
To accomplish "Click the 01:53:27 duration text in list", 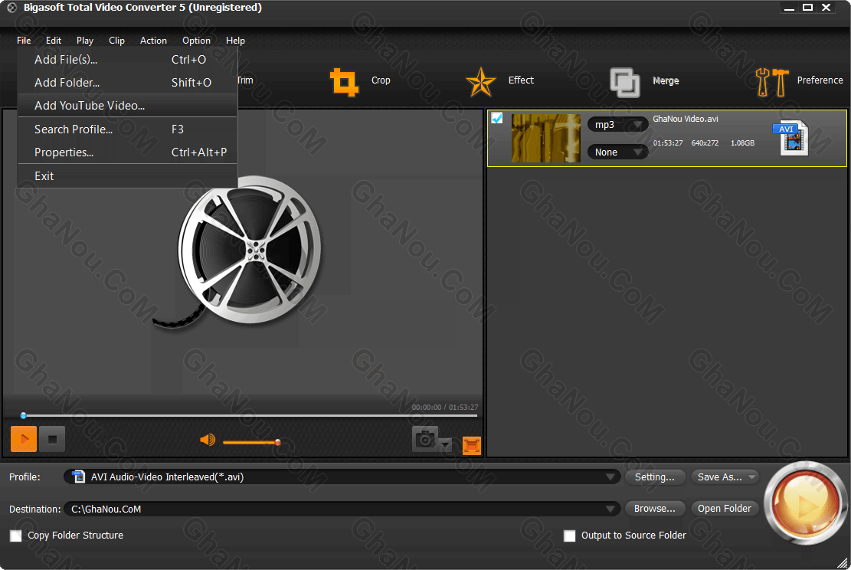I will click(668, 143).
